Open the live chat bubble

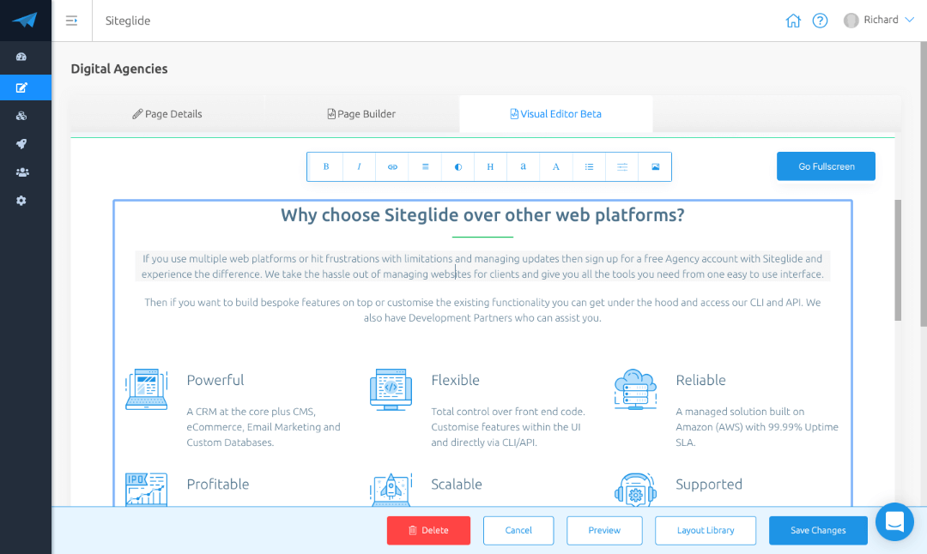pos(894,521)
